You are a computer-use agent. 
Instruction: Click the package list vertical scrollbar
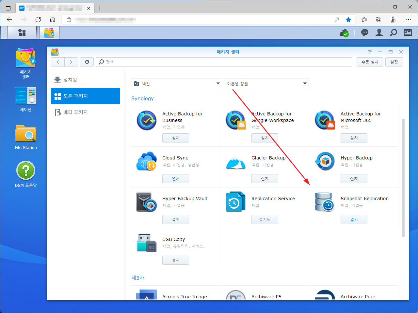(x=403, y=178)
